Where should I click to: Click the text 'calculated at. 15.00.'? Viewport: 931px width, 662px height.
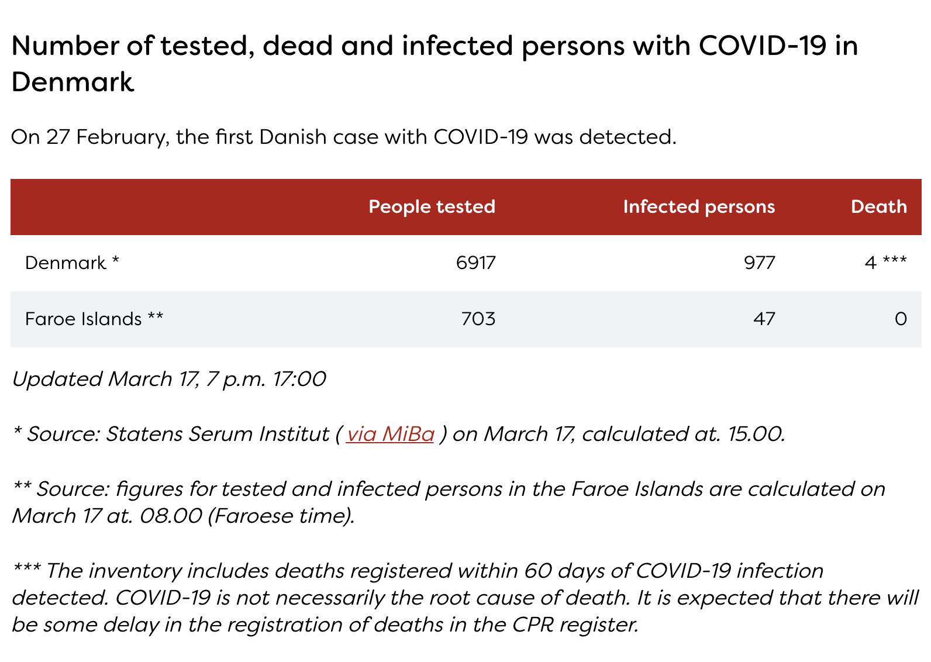click(x=683, y=434)
